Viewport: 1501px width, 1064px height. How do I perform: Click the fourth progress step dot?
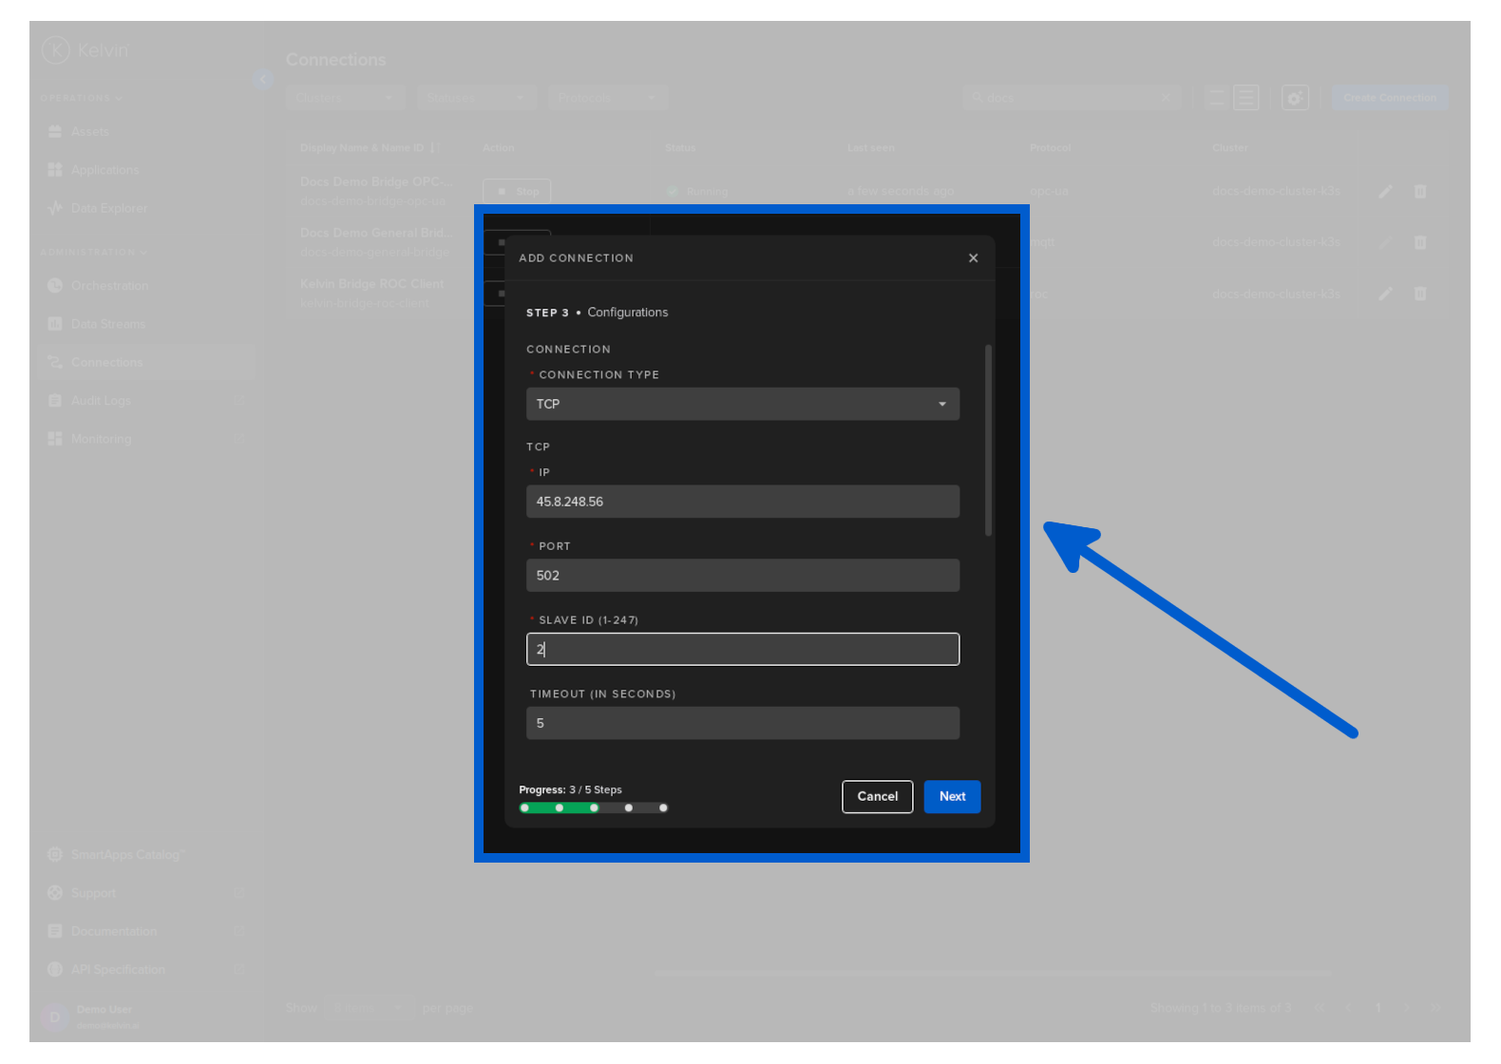[x=628, y=808]
